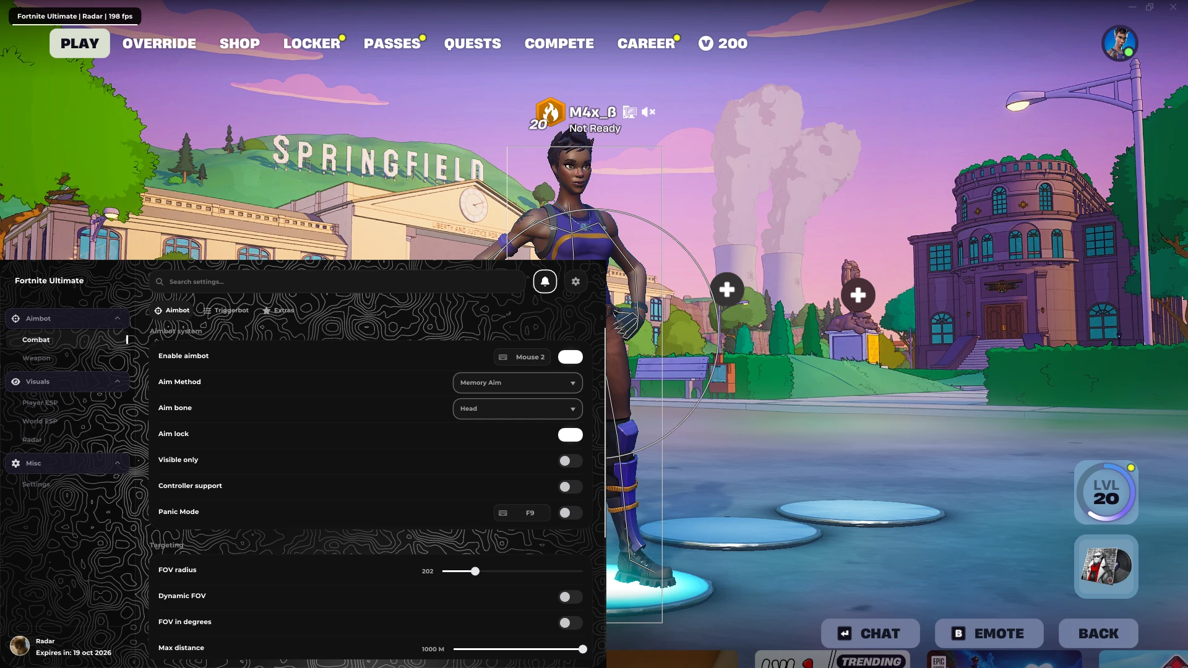
Task: Click the magnifier icon in the search bar
Action: [x=160, y=281]
